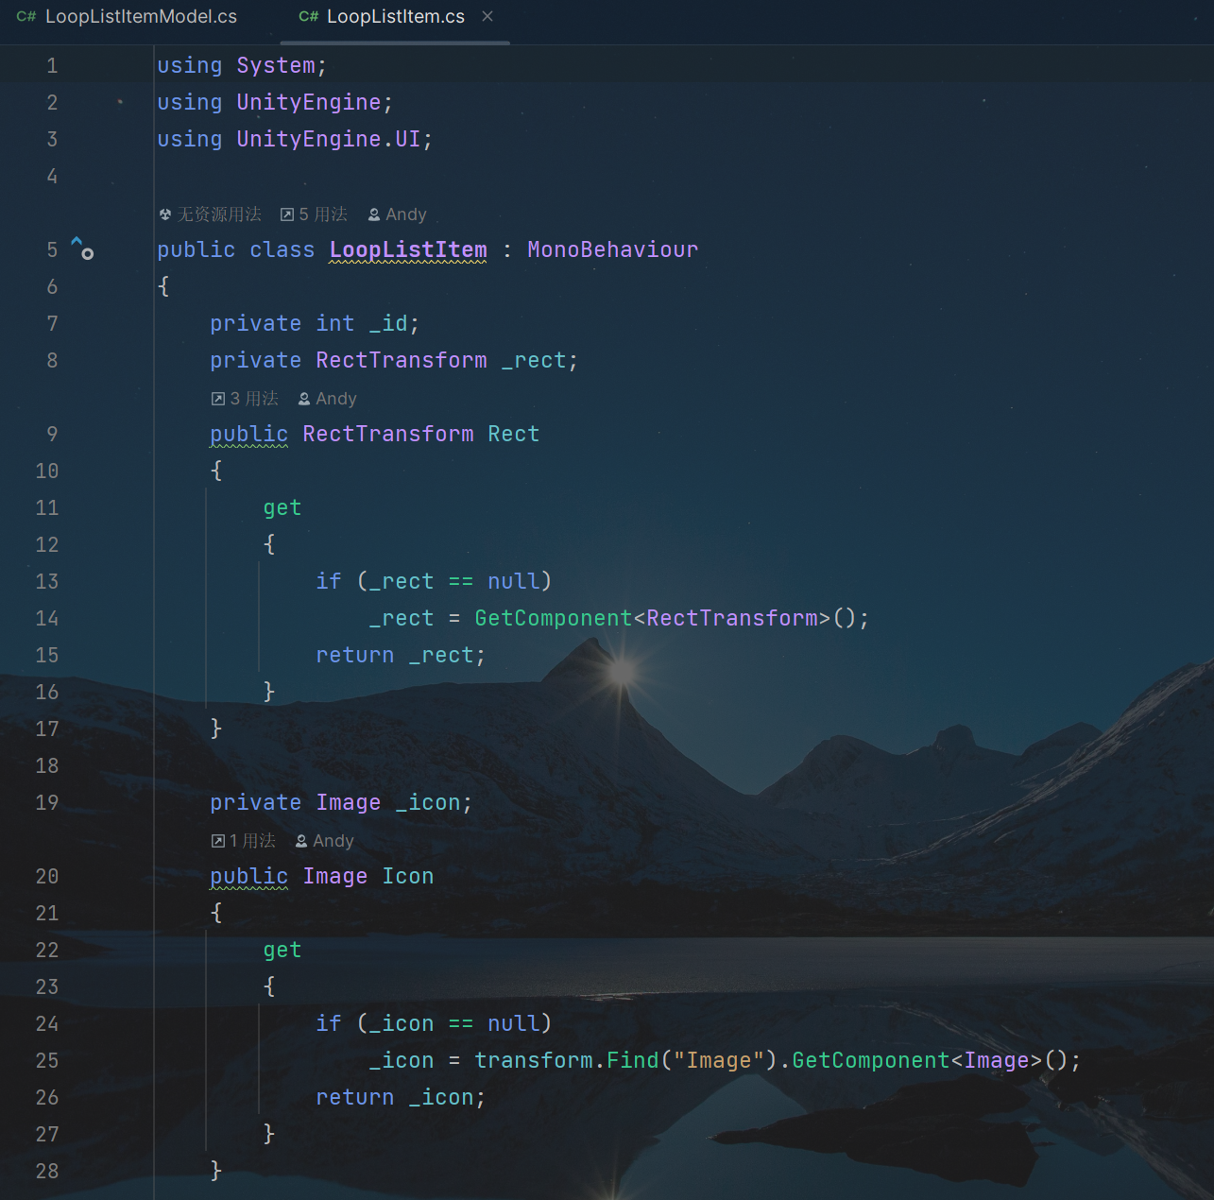
Task: Click transform on line 25
Action: point(534,1060)
